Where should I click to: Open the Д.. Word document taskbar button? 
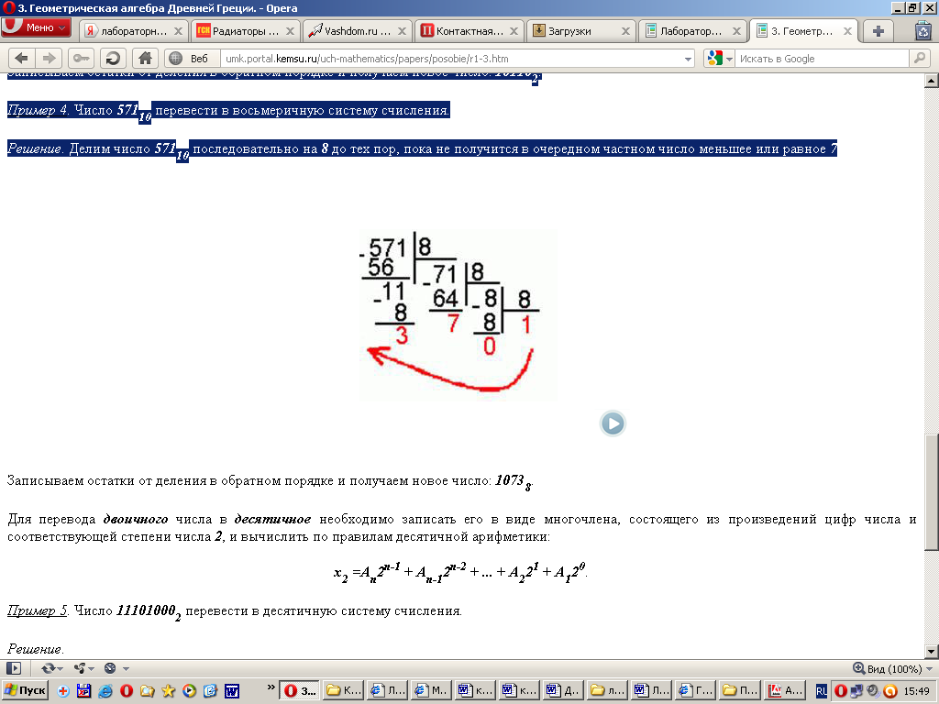tap(562, 690)
